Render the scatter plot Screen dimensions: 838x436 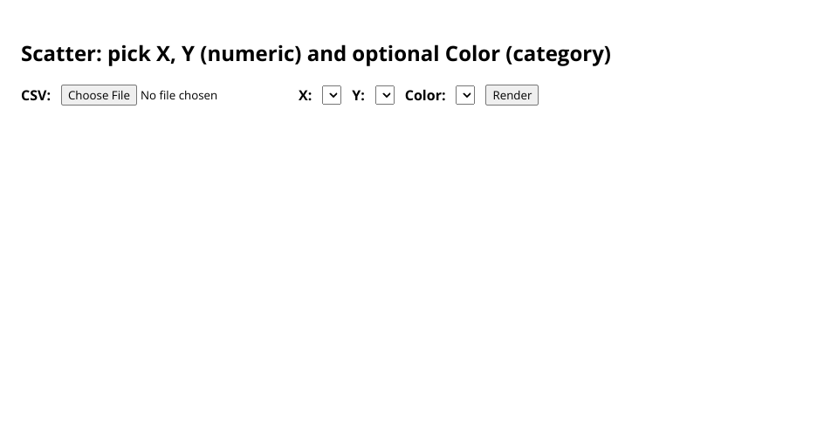512,95
